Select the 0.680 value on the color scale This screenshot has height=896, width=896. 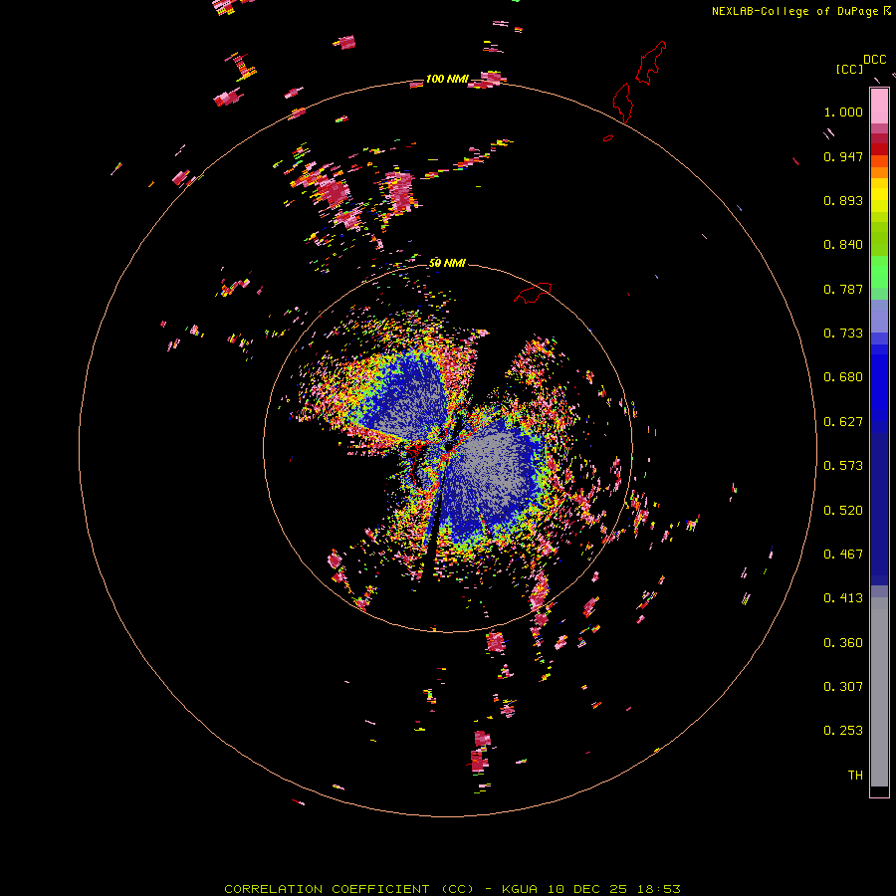click(x=843, y=377)
